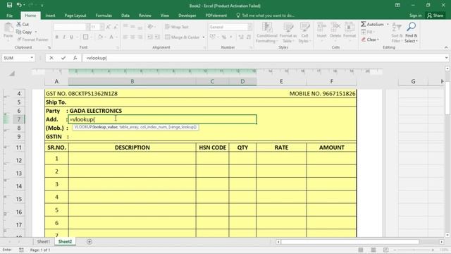Toggle Wrap Text
Screen dimensions: 451x254
177,27
